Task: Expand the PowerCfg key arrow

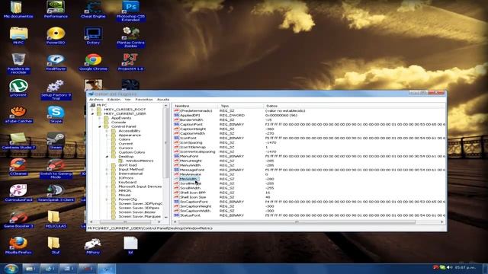Action: point(107,199)
